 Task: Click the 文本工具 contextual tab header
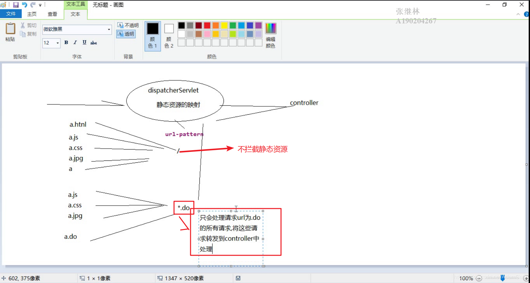(76, 4)
